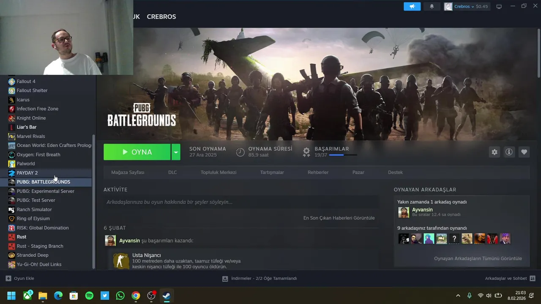Expand the play button dropdown arrow
The width and height of the screenshot is (541, 304).
(x=176, y=152)
